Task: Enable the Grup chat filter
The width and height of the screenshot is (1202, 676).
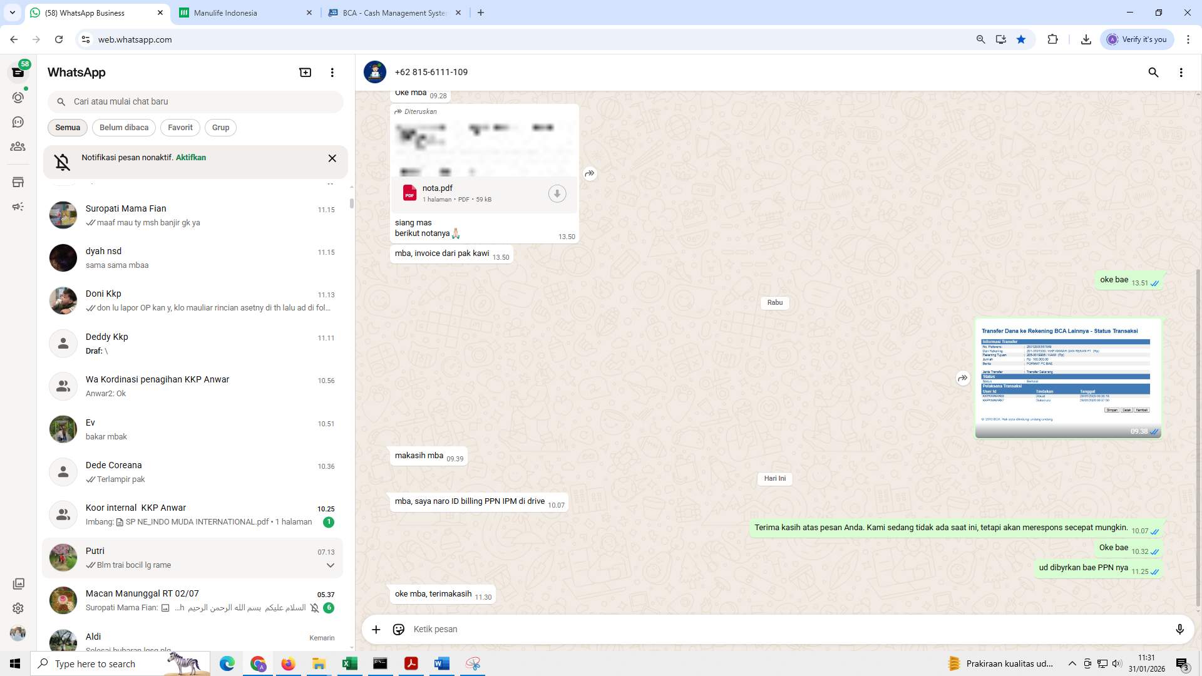Action: pyautogui.click(x=220, y=128)
